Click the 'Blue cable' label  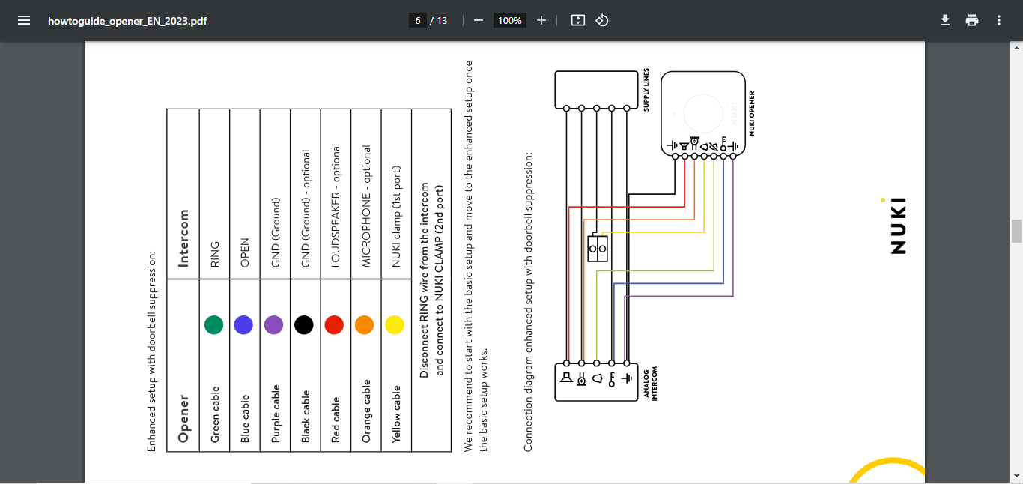tap(245, 418)
